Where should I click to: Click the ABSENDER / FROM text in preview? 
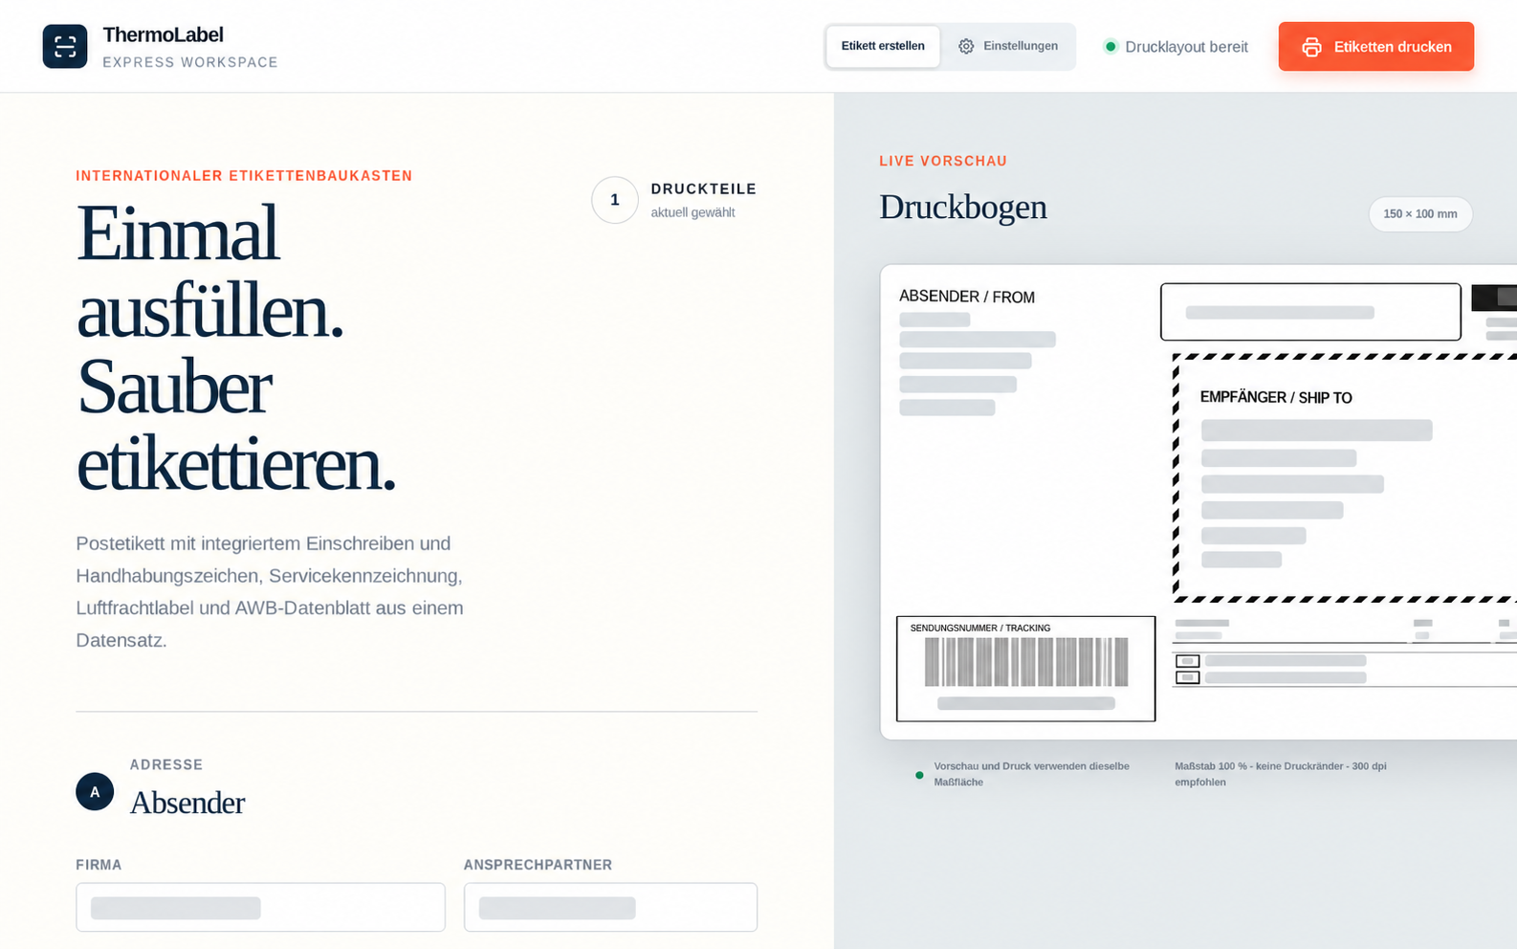(967, 297)
